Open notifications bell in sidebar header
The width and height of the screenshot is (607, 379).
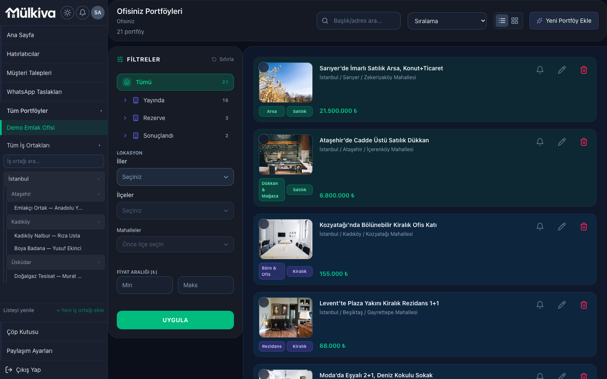83,13
